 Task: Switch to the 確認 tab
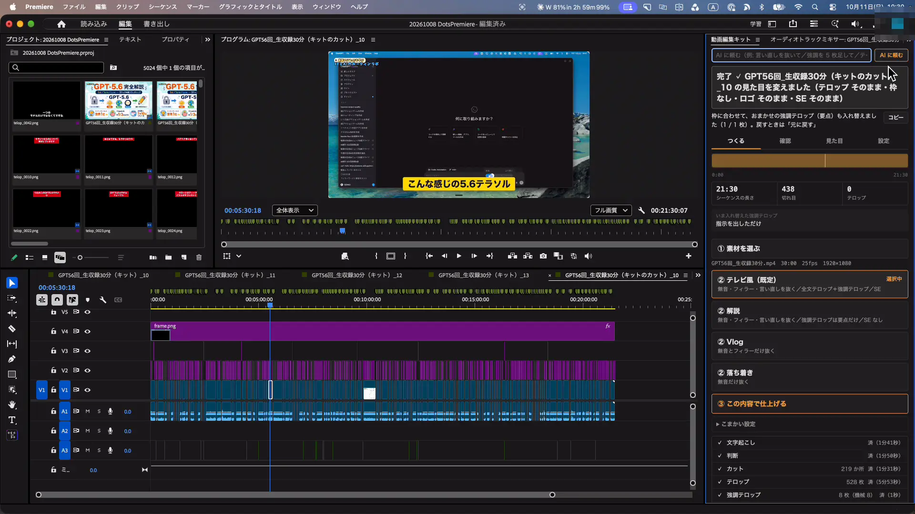pos(785,141)
